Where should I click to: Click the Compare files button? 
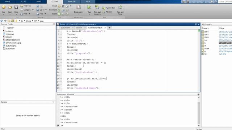[26, 10]
